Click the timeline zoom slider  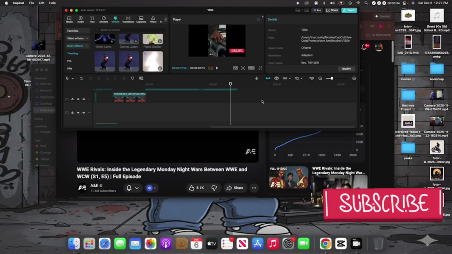point(332,78)
